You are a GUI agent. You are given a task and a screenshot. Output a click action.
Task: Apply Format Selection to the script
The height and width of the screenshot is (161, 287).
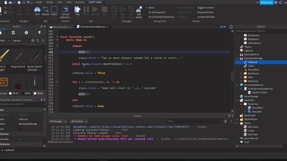(x=65, y=12)
